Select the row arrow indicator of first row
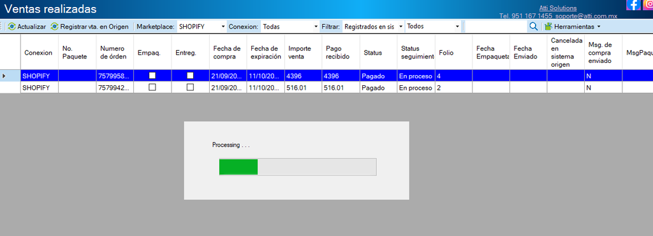This screenshot has height=236, width=653. (x=4, y=76)
